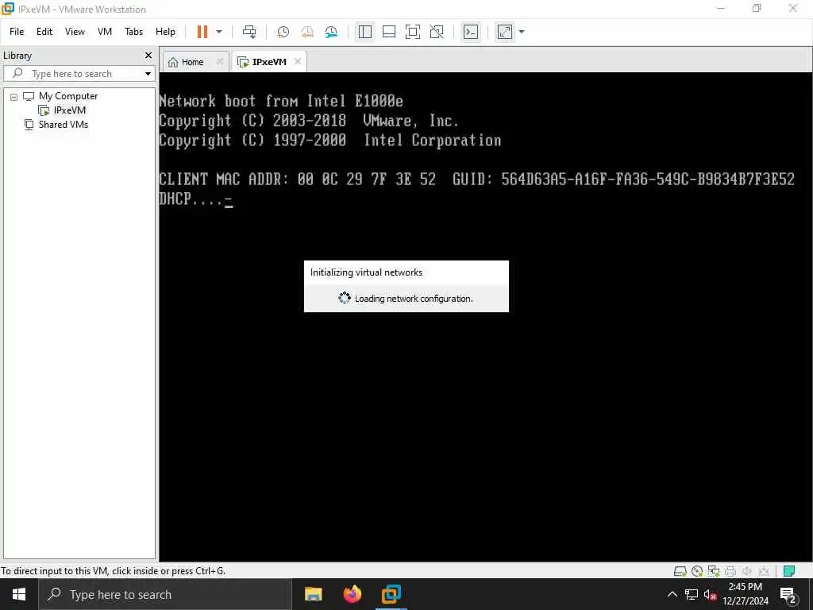Click the muted volume tray icon

(709, 594)
